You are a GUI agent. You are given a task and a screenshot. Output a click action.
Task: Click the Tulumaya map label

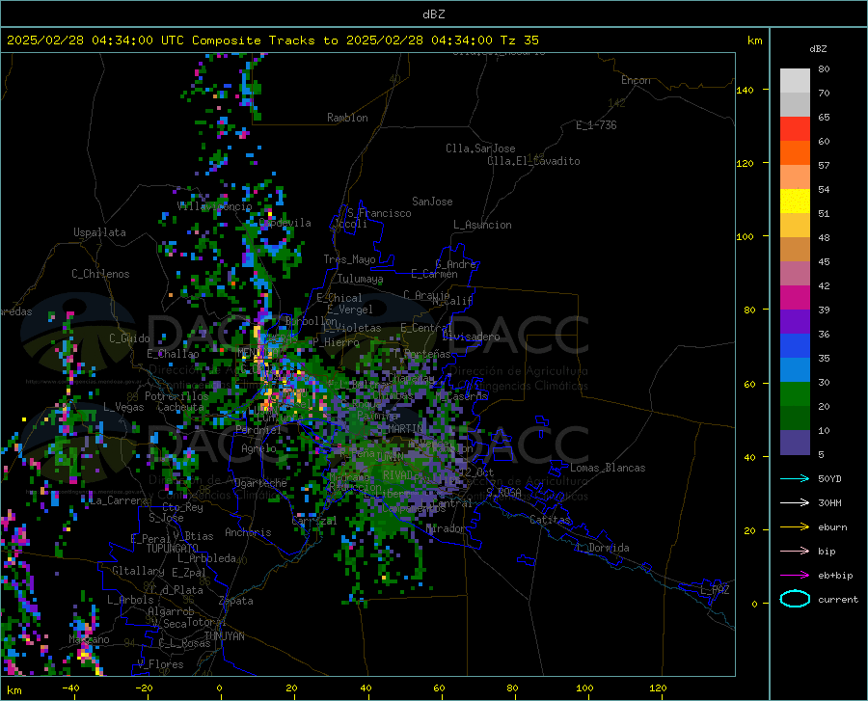pos(360,279)
